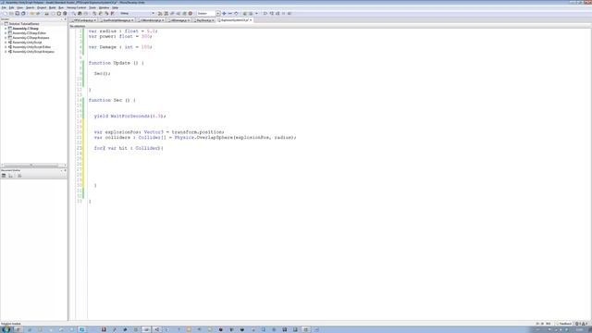Open the Build menu
The height and width of the screenshot is (333, 592).
(x=52, y=7)
